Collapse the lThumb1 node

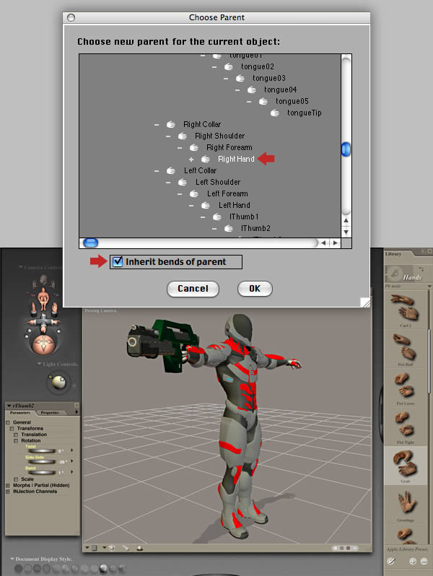pos(203,217)
